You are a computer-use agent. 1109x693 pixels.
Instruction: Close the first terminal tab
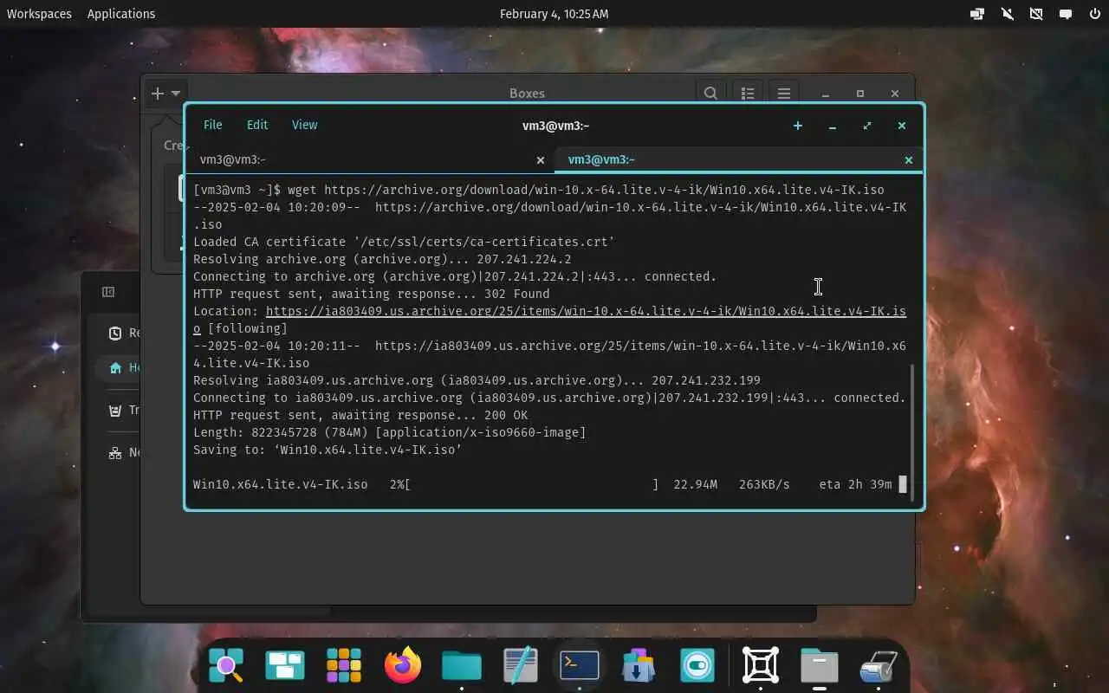pyautogui.click(x=541, y=160)
